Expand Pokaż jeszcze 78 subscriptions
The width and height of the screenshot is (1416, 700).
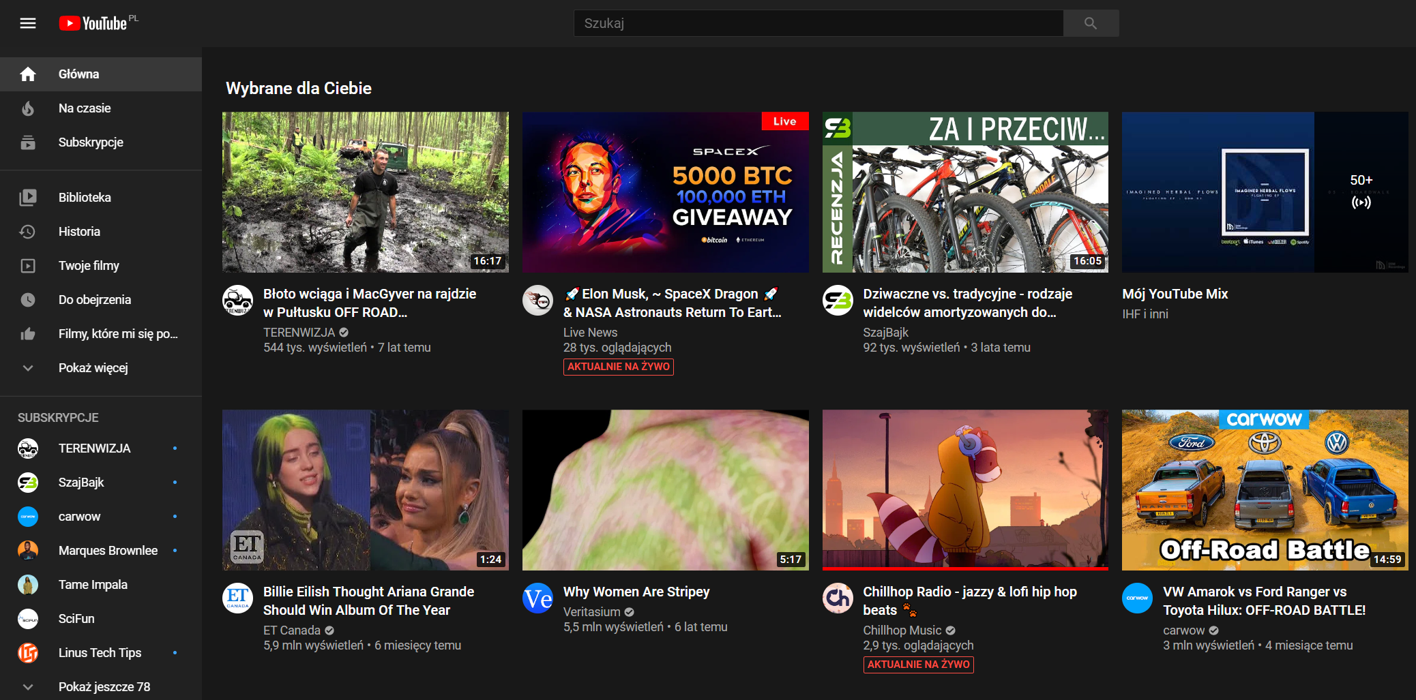pyautogui.click(x=101, y=687)
